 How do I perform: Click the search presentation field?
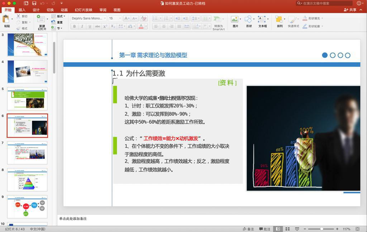(x=324, y=3)
